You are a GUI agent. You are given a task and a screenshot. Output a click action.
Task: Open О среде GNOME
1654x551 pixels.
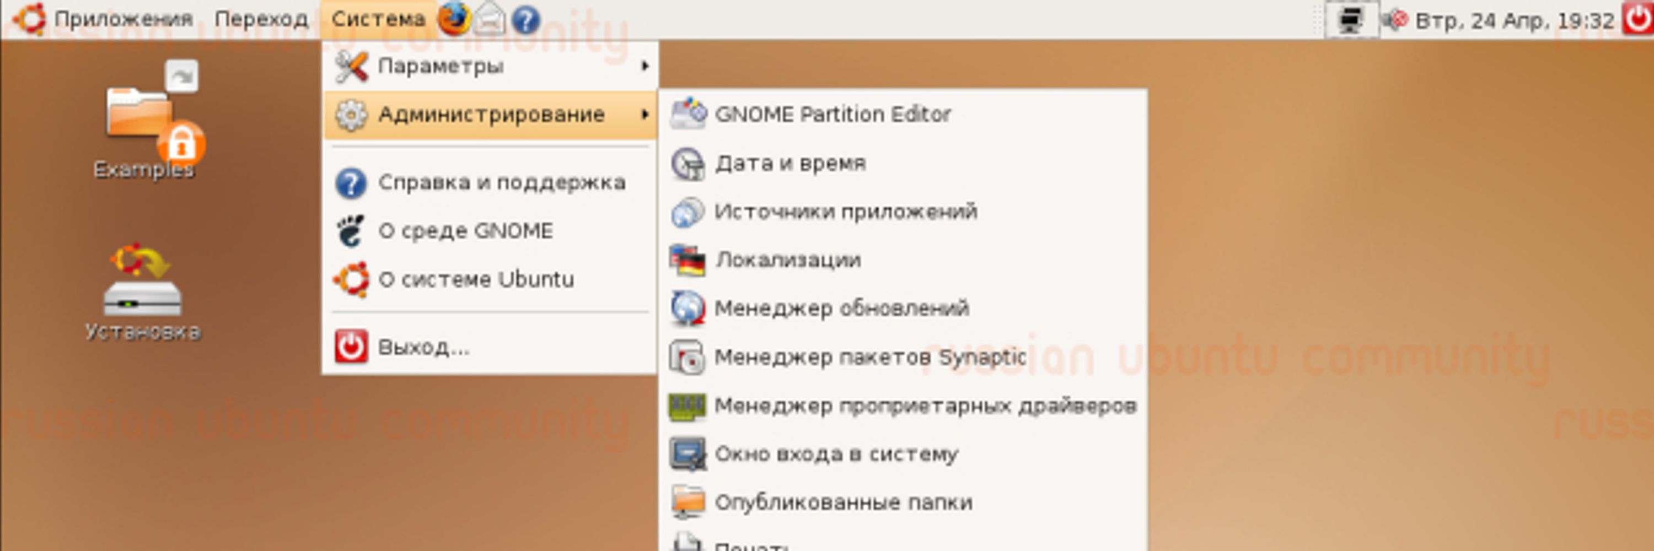click(491, 231)
